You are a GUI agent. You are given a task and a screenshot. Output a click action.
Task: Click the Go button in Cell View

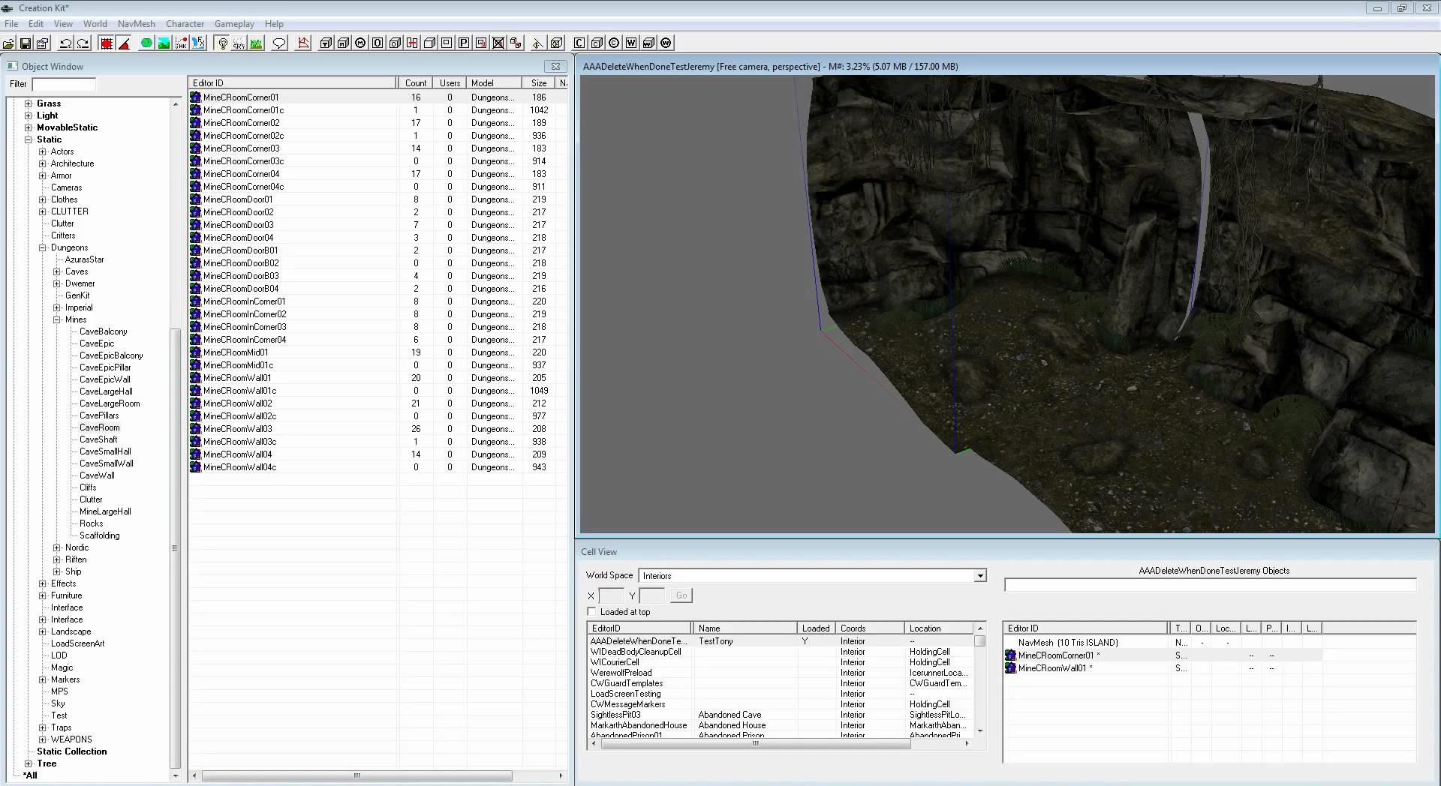coord(681,595)
